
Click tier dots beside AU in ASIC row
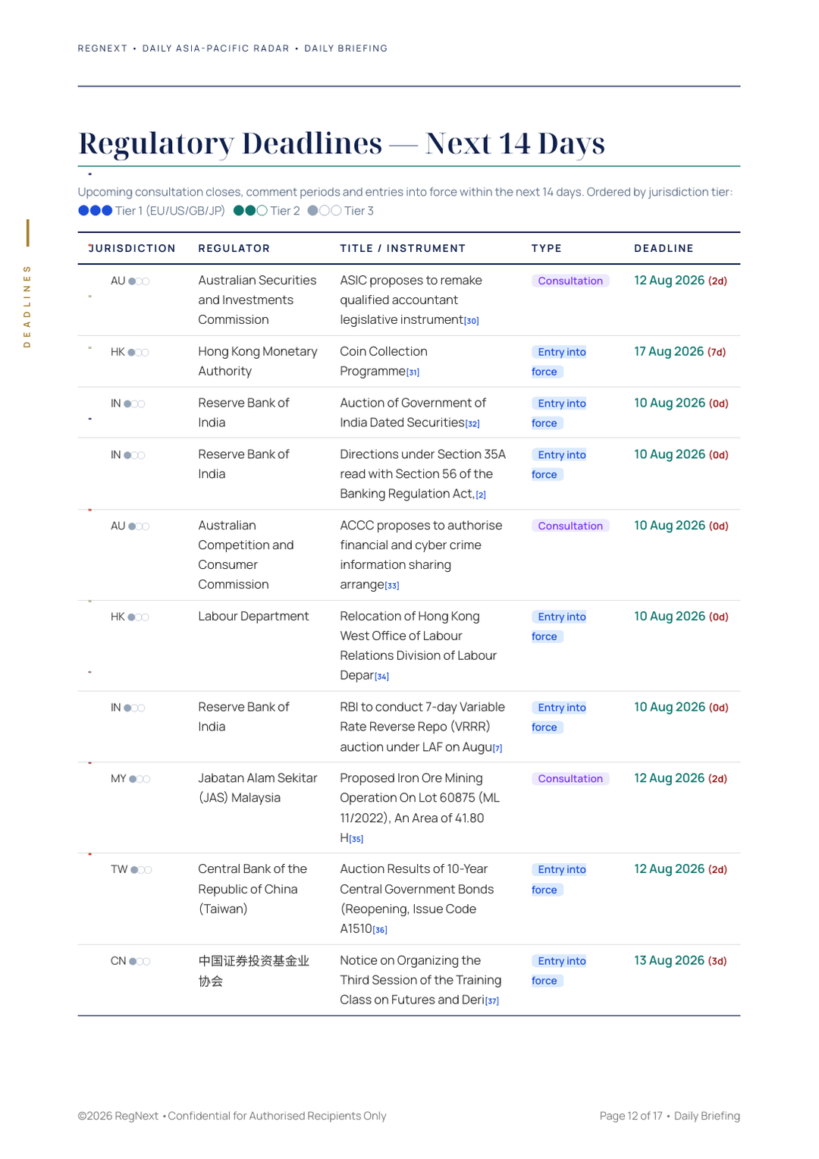pos(139,281)
